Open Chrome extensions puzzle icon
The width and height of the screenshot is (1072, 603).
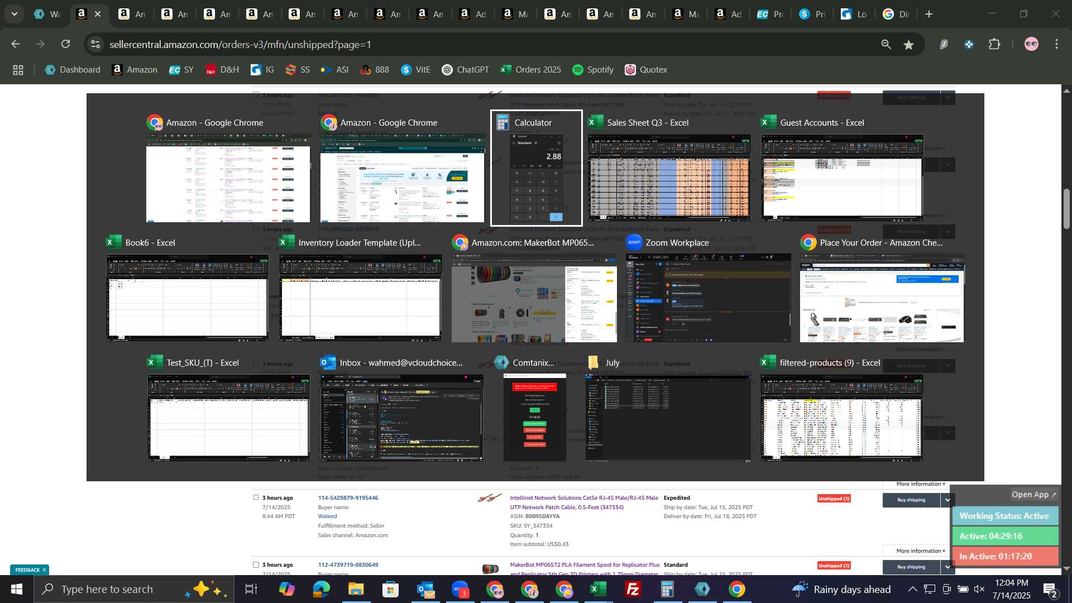[994, 44]
